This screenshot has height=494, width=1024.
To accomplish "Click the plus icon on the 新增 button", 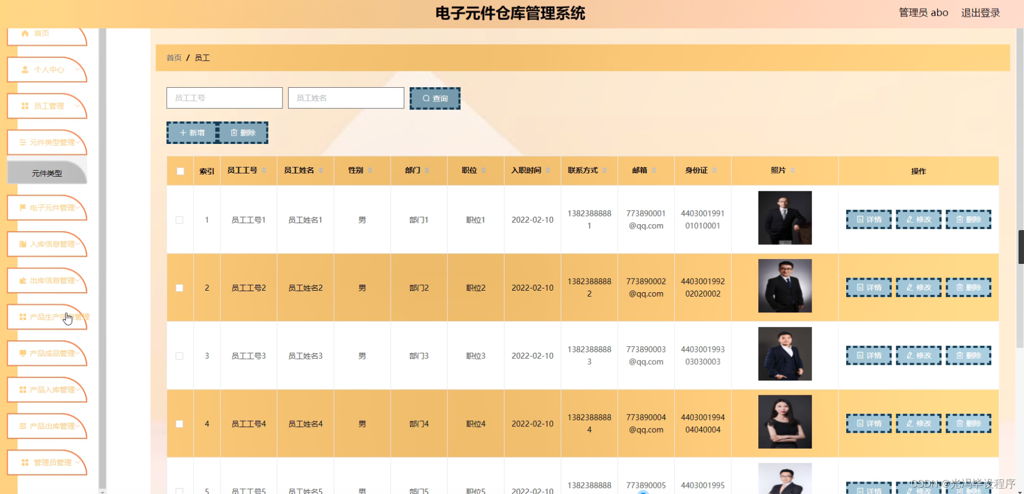I will [x=183, y=132].
